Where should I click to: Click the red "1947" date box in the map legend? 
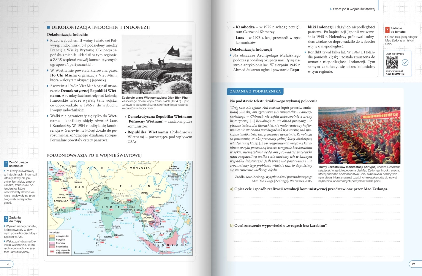click(x=52, y=252)
